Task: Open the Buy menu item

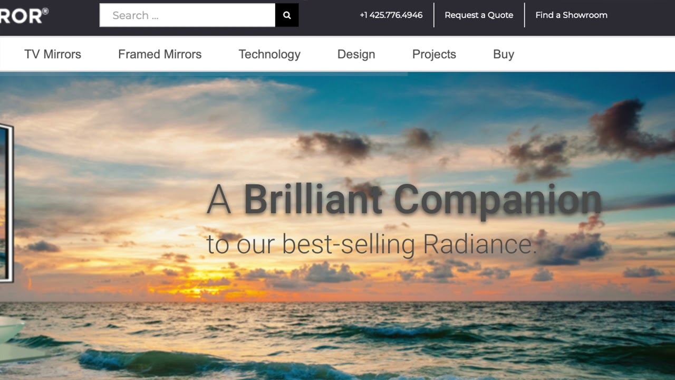Action: click(503, 54)
